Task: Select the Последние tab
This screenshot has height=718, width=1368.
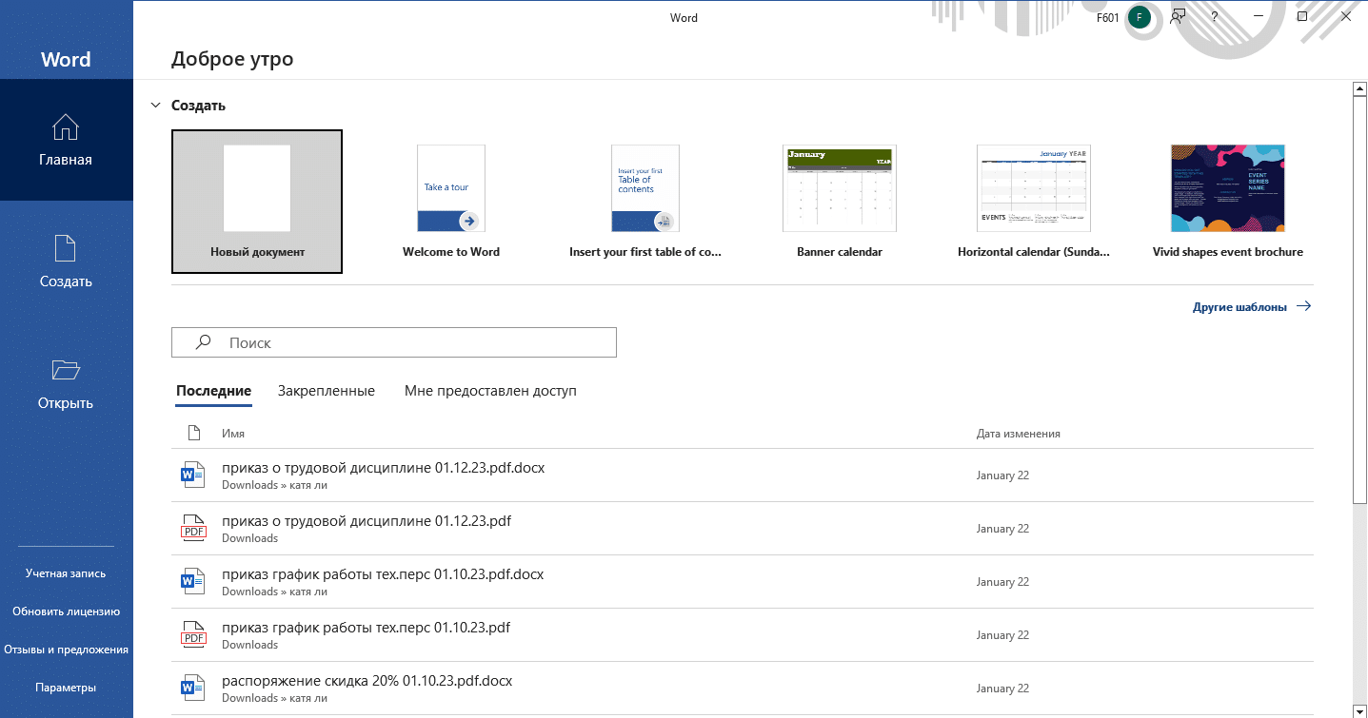Action: [x=213, y=391]
